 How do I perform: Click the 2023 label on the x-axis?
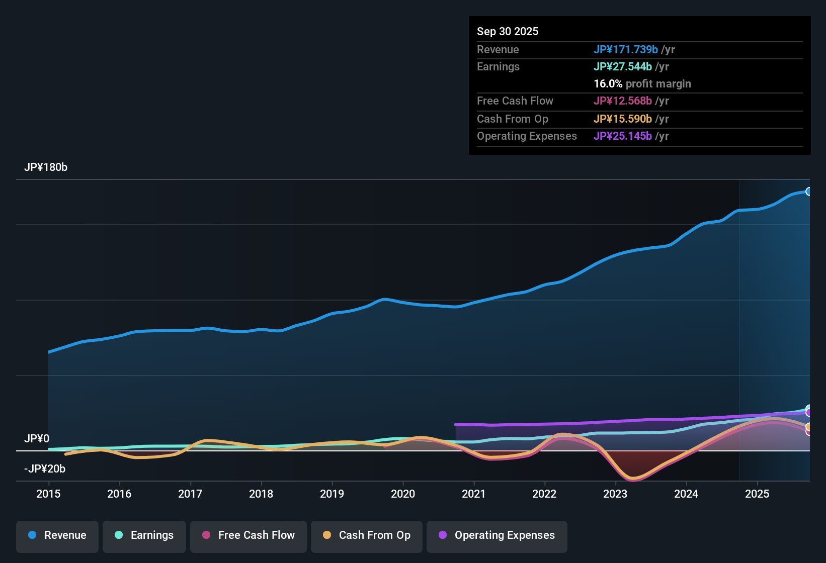coord(615,494)
